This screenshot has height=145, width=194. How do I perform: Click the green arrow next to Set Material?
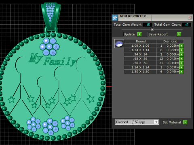(x=185, y=122)
